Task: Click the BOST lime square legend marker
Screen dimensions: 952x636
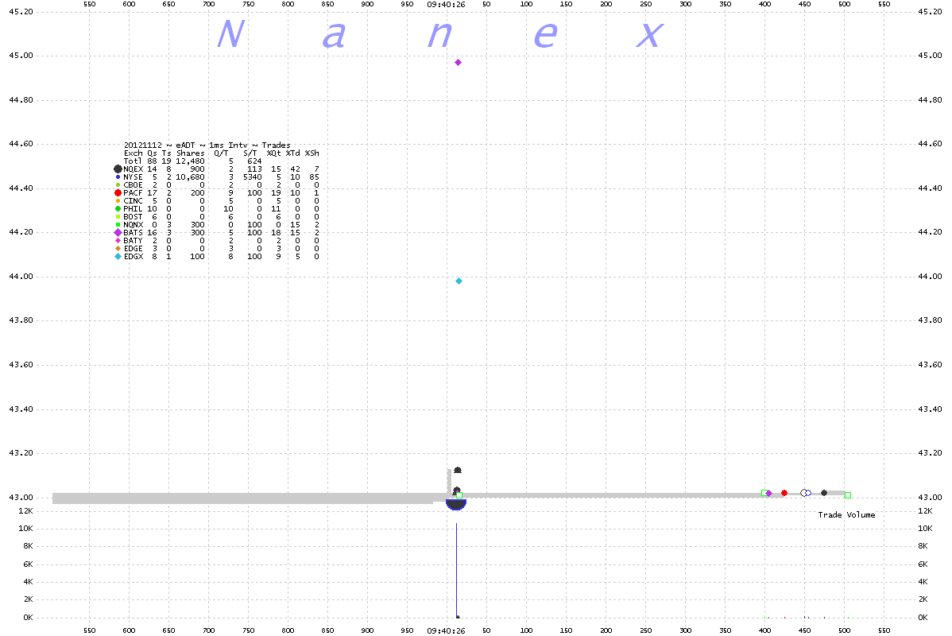Action: click(x=118, y=217)
